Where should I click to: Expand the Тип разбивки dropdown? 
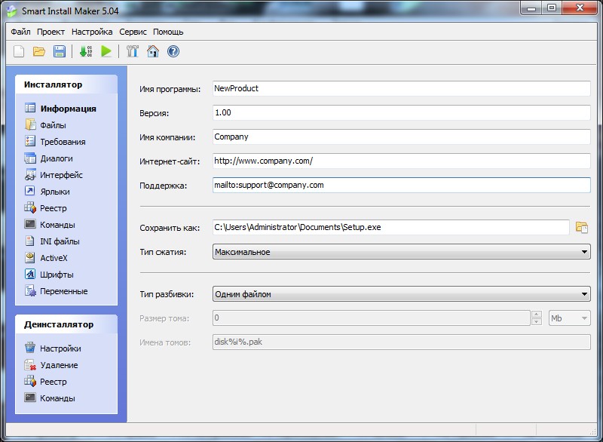click(585, 294)
